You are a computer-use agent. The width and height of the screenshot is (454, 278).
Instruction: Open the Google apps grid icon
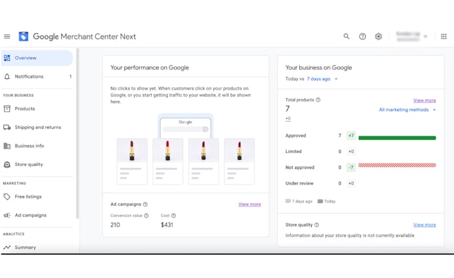443,37
